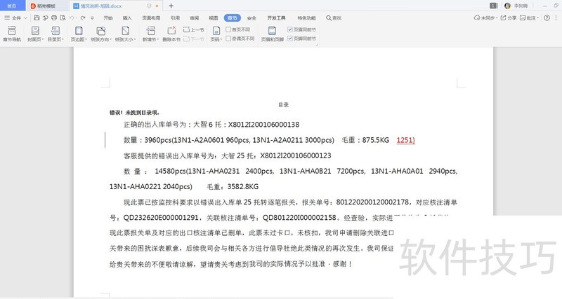Viewport: 562px width, 299px height.
Task: Click the redo arrow icon
Action: pyautogui.click(x=83, y=18)
